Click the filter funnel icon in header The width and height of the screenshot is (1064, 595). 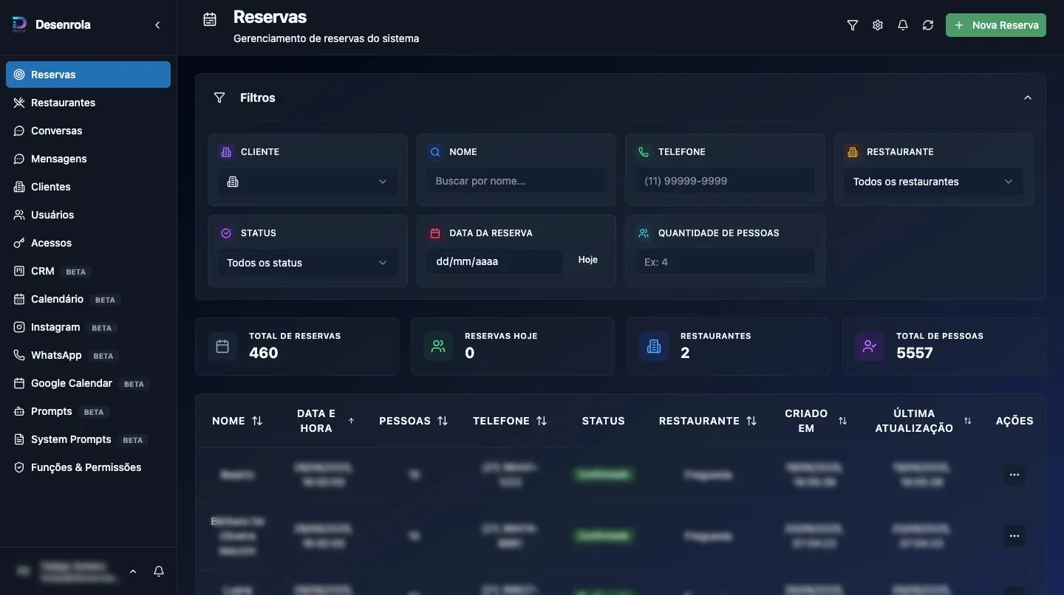tap(853, 25)
